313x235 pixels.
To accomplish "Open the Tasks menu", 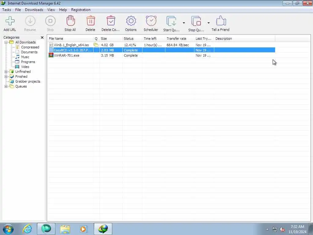I will (7, 10).
